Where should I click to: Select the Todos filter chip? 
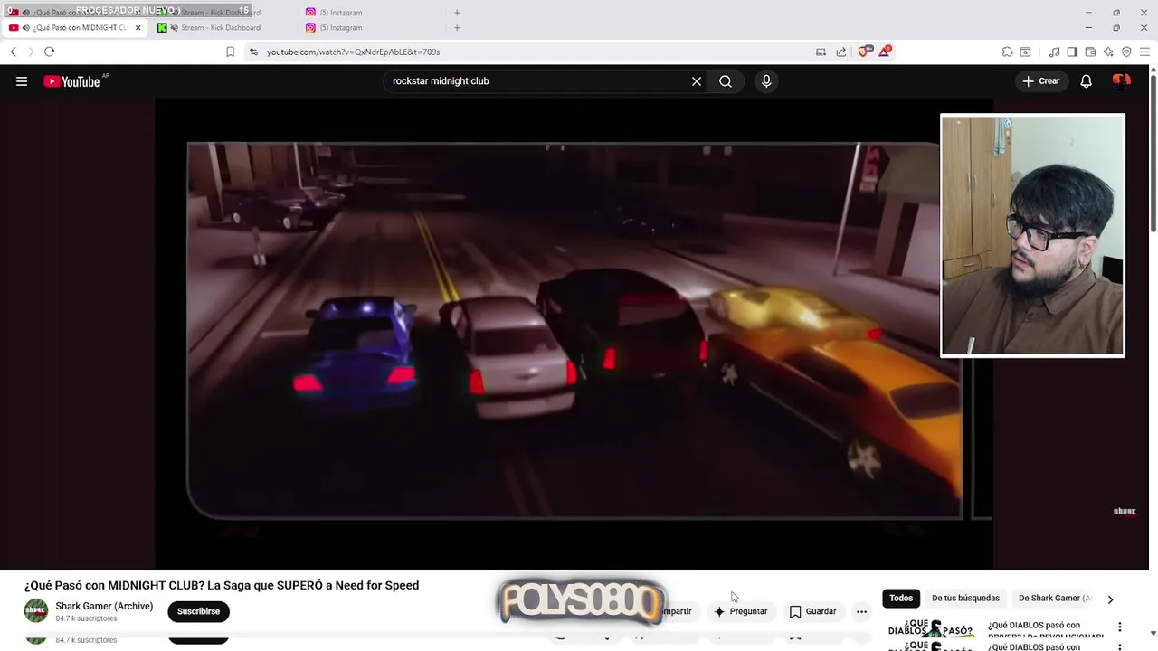point(901,598)
